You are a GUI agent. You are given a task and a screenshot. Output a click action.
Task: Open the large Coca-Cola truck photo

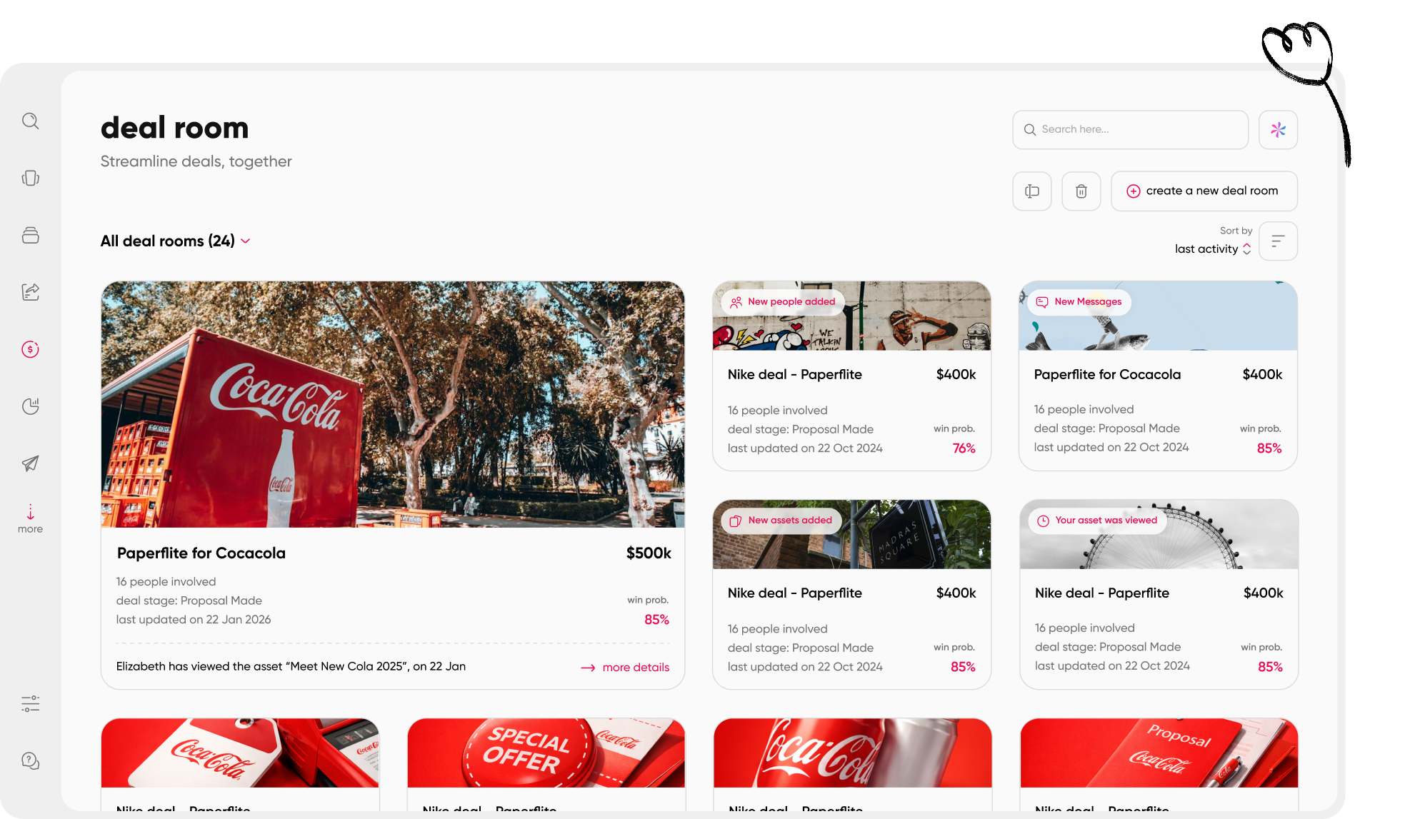click(x=393, y=404)
